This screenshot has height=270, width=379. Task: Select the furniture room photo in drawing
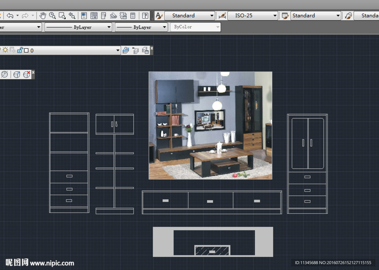tap(210, 125)
